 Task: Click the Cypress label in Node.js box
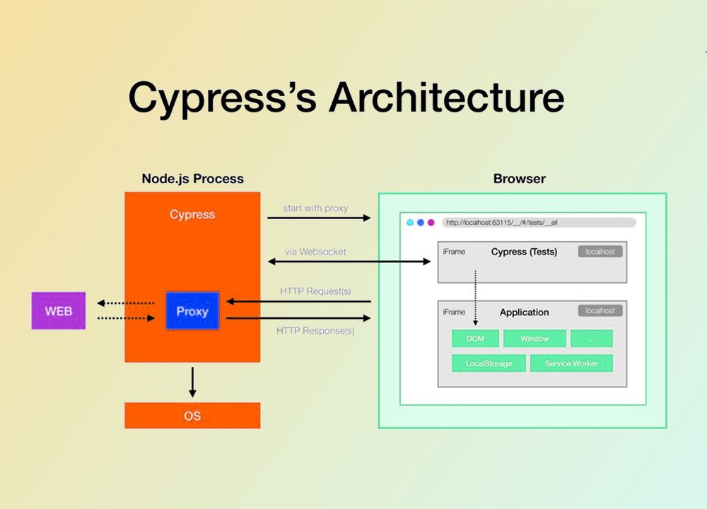192,214
